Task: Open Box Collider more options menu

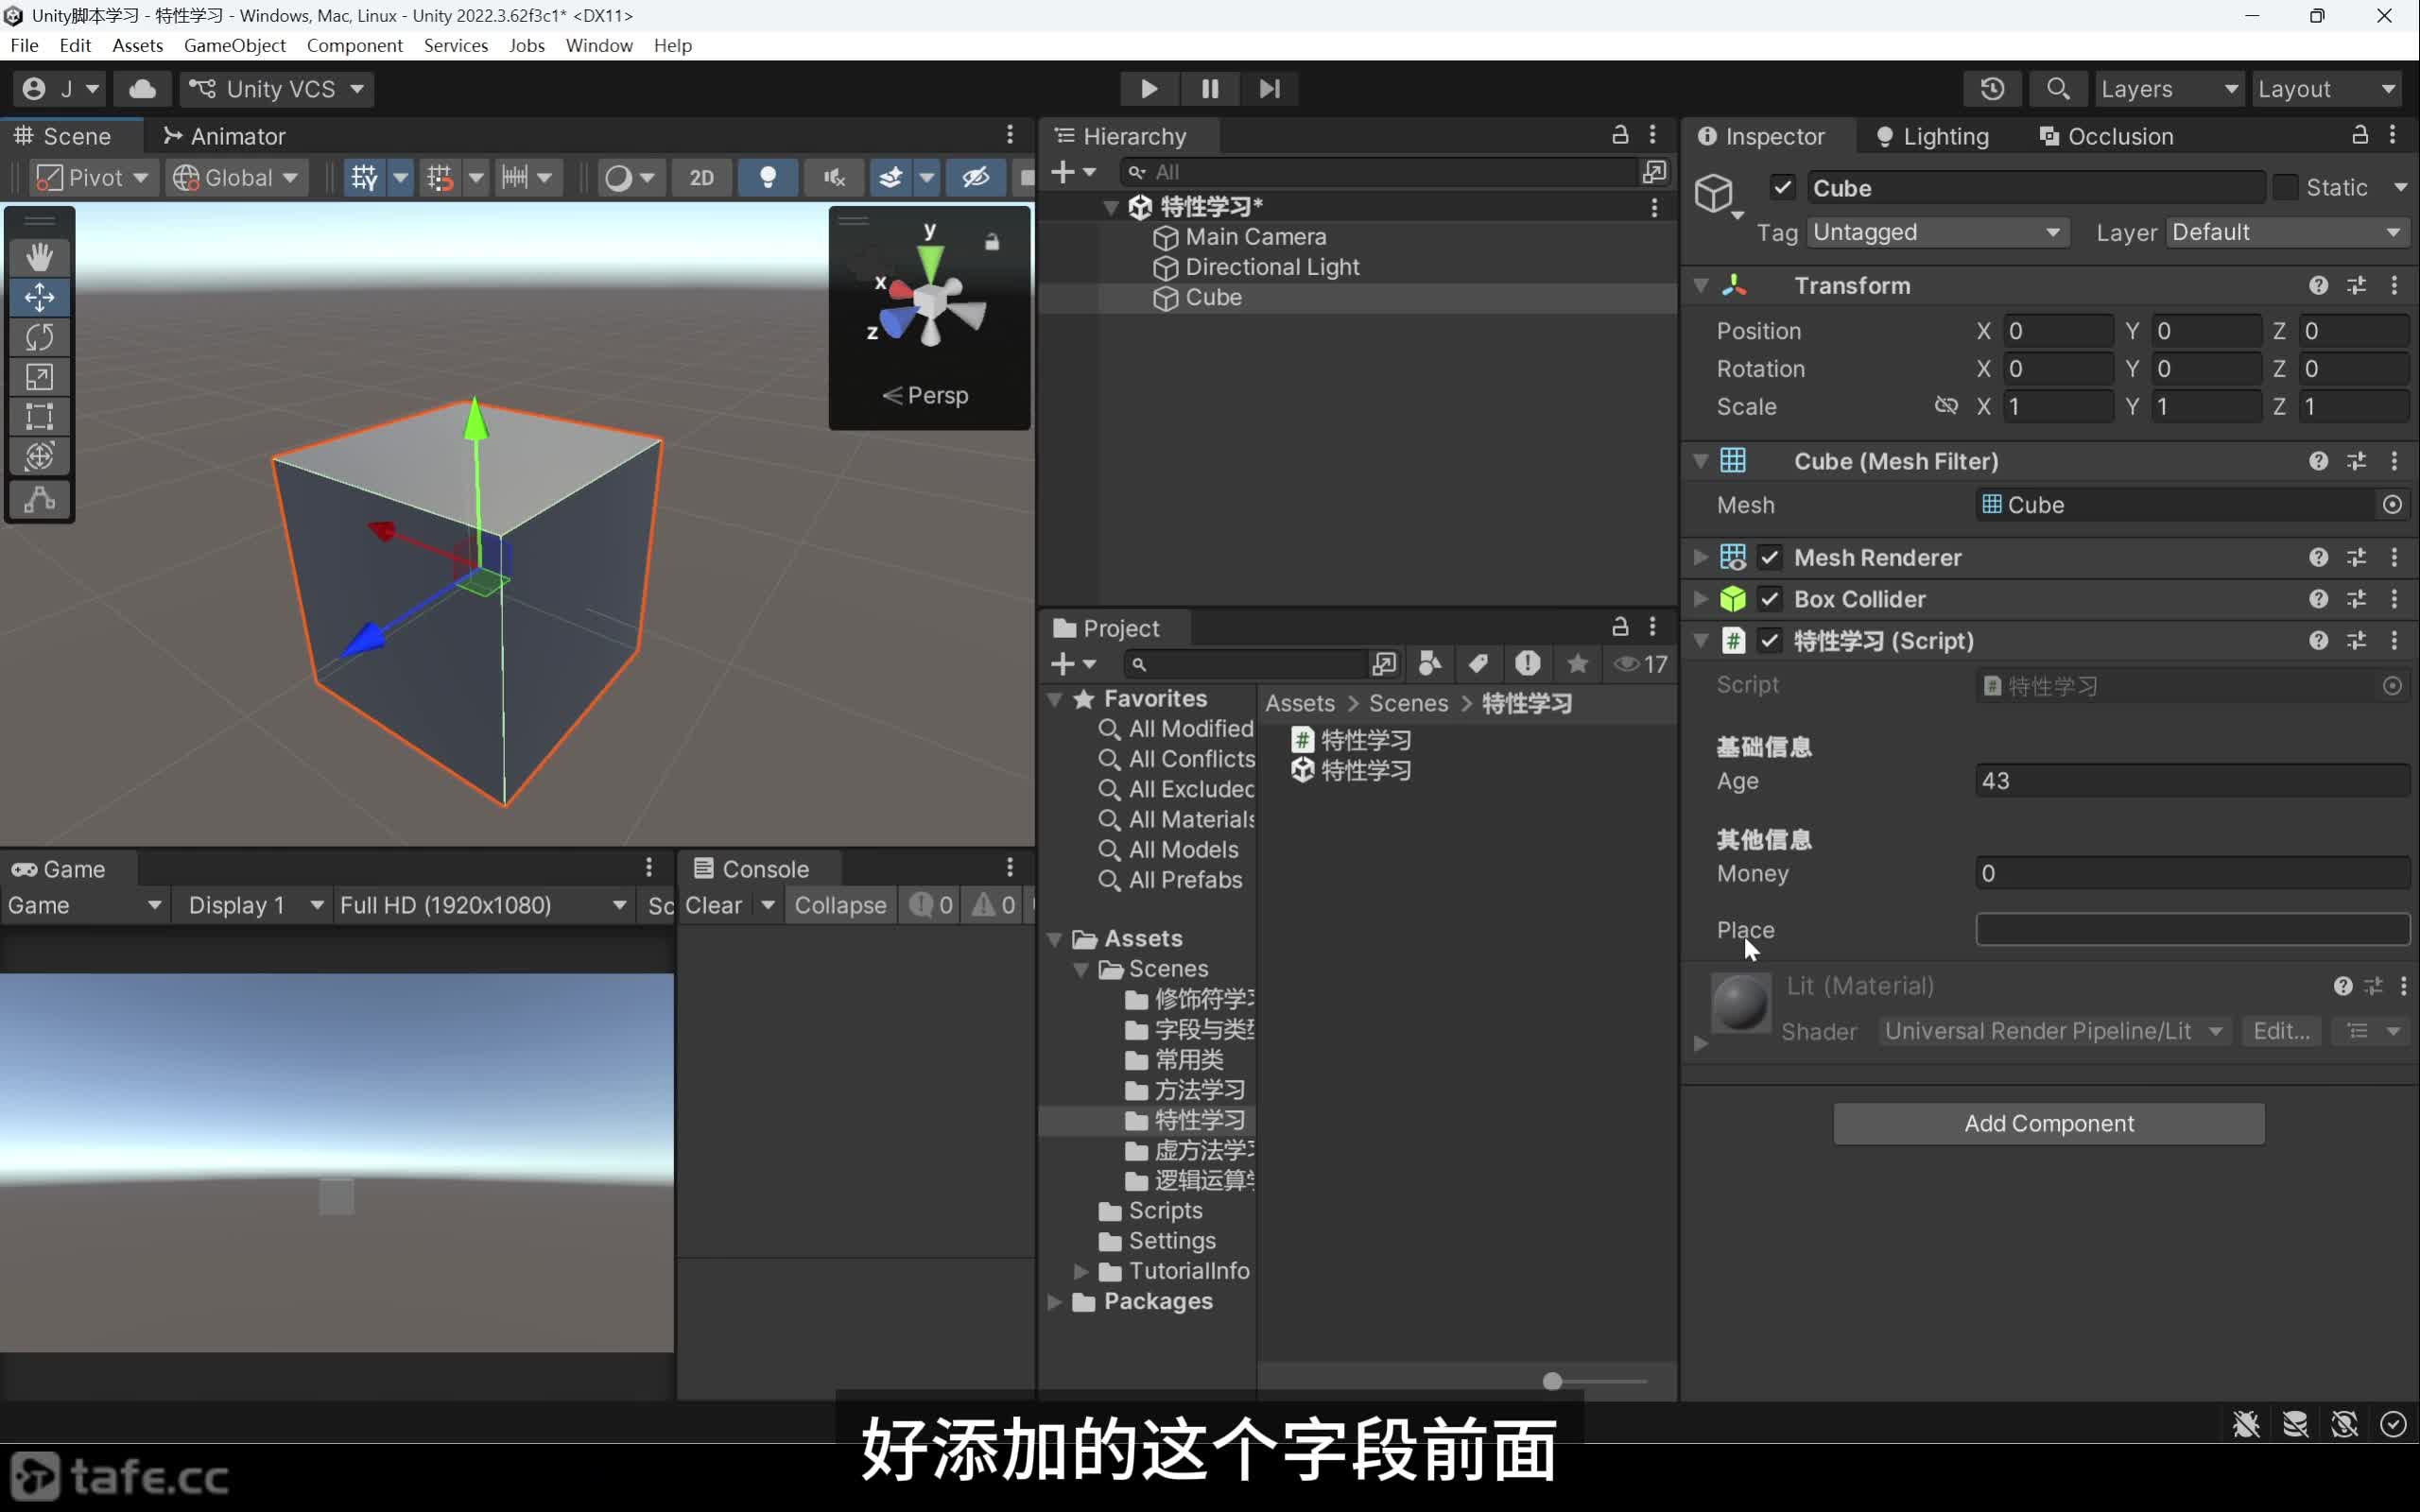Action: point(2394,599)
